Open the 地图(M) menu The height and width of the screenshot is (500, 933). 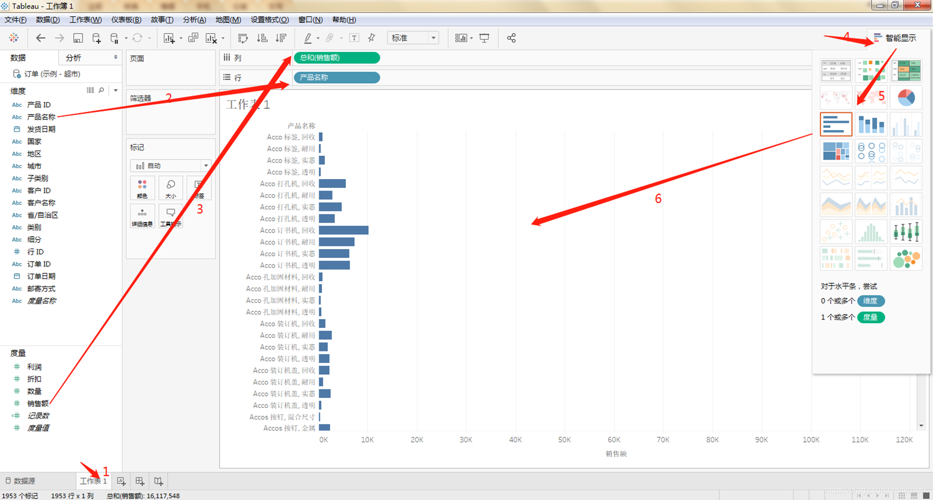[228, 19]
